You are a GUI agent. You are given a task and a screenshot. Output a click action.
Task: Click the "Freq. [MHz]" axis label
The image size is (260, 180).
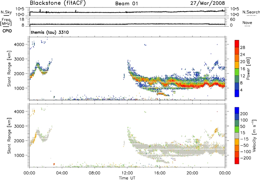[6, 22]
